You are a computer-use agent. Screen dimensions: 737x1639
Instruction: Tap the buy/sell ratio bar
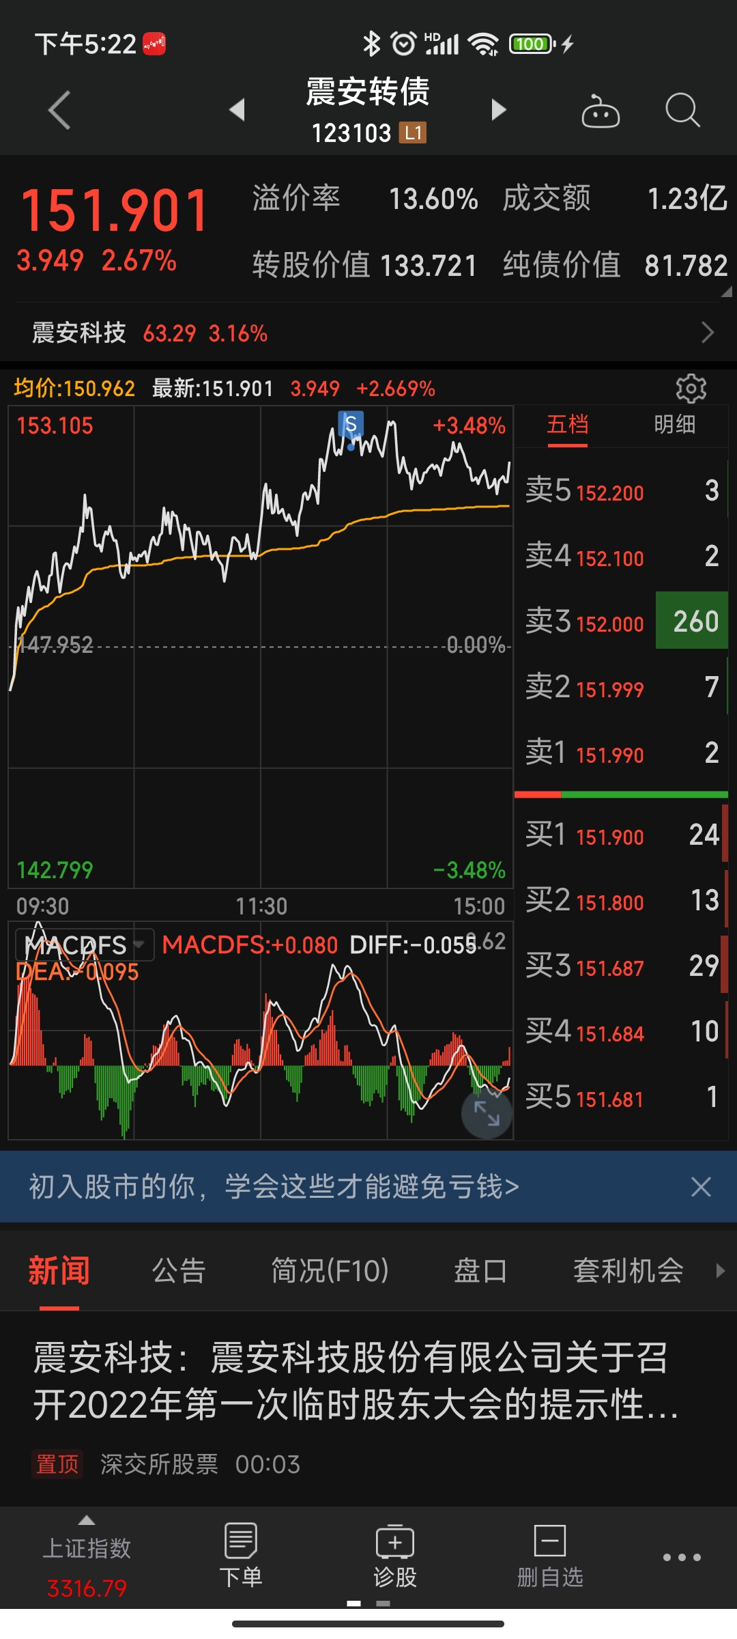621,794
